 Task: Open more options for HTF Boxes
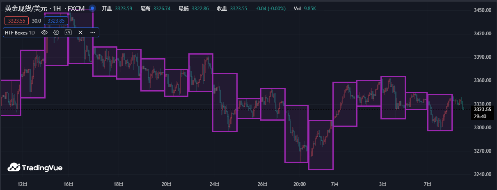pos(93,32)
